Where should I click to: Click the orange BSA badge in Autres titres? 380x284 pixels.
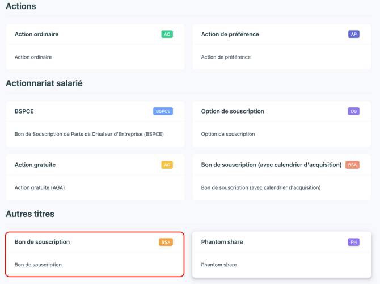[x=166, y=242]
